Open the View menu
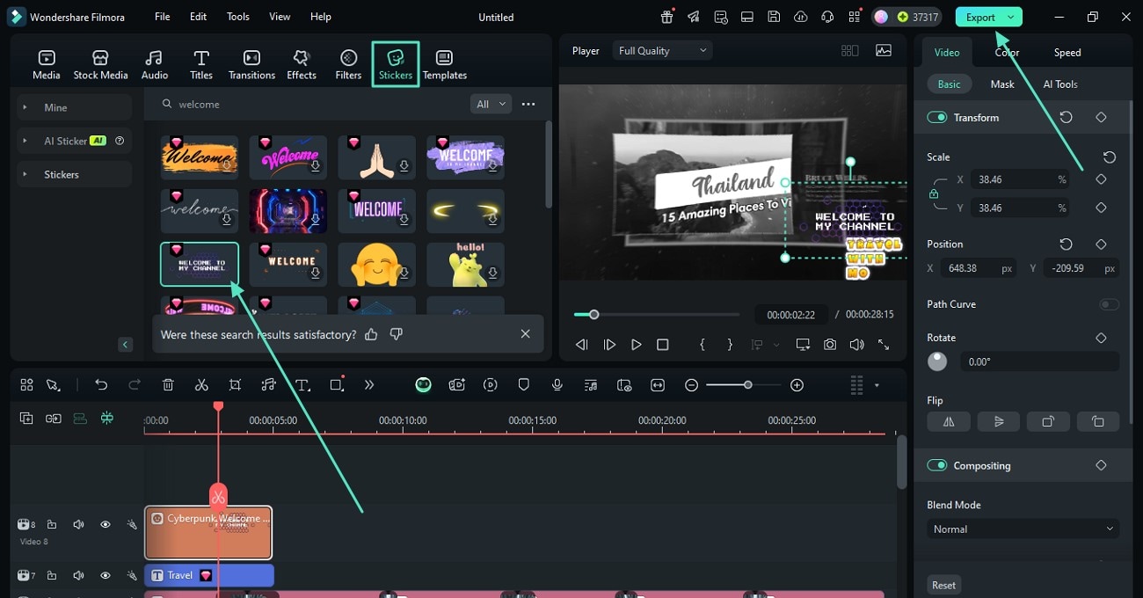 click(280, 17)
